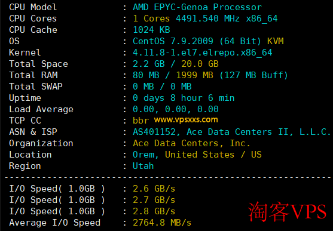Click the AMD EPYC-Genoa Processor text
This screenshot has height=231, width=333.
(197, 7)
